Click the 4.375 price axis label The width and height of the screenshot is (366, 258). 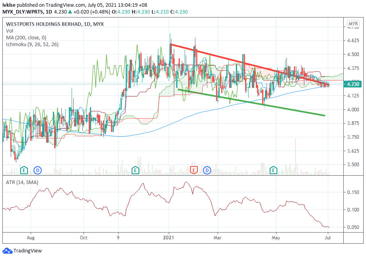pos(353,68)
